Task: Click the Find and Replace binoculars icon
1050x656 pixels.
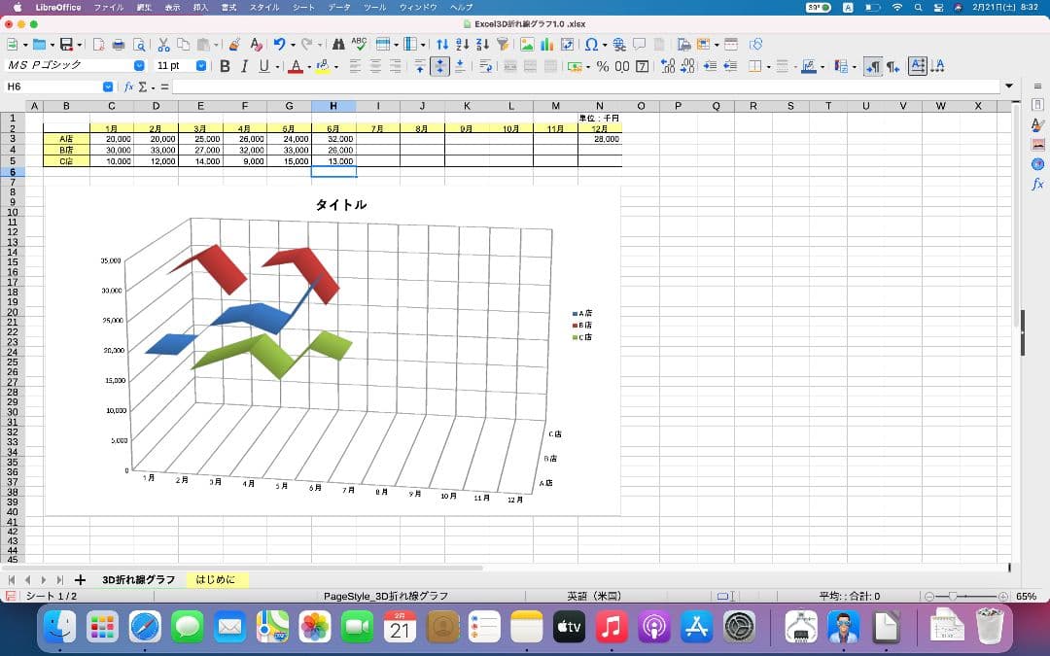Action: 337,44
